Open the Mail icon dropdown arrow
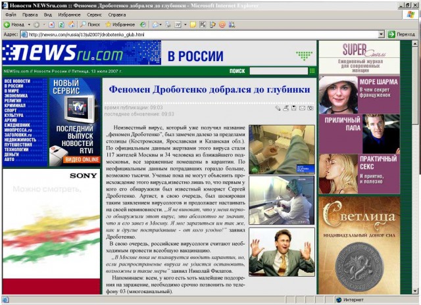421x305 pixels. pos(161,25)
